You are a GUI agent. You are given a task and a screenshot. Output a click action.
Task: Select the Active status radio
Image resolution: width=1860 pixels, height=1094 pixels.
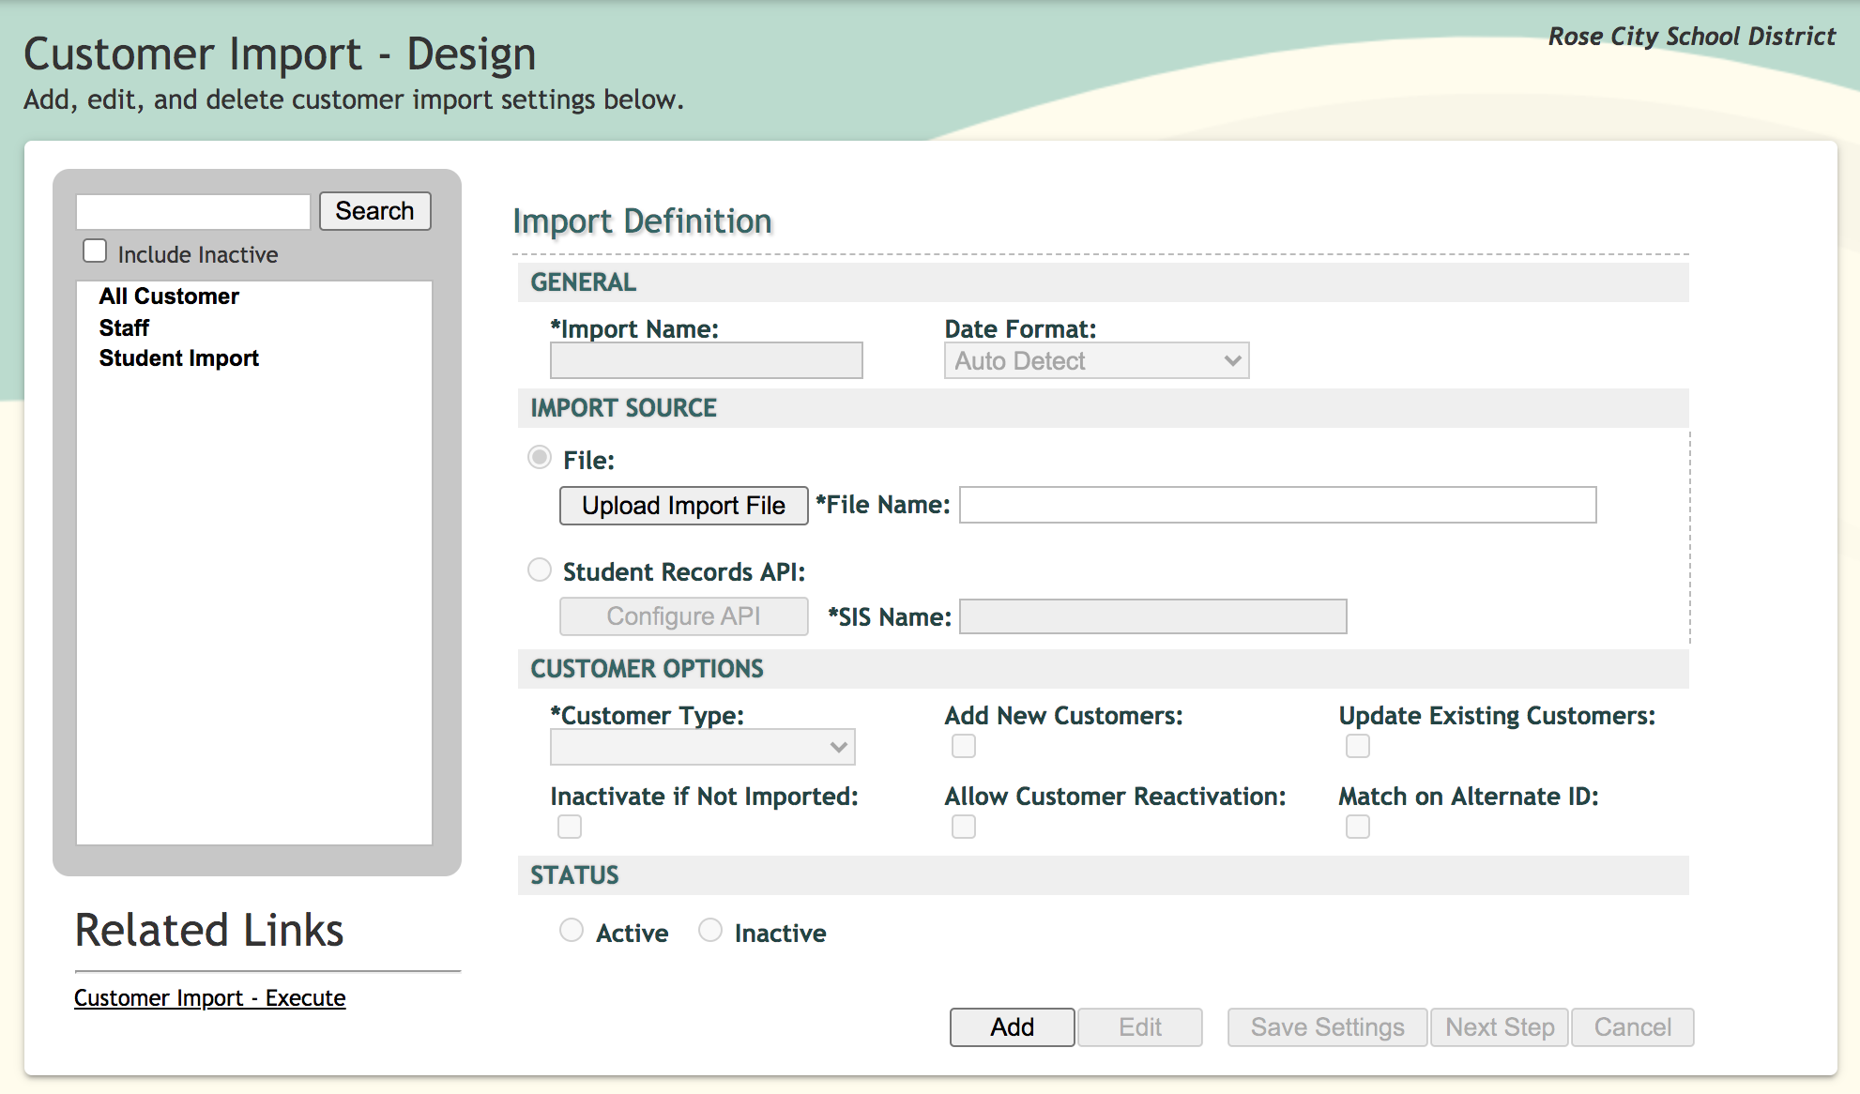click(572, 930)
